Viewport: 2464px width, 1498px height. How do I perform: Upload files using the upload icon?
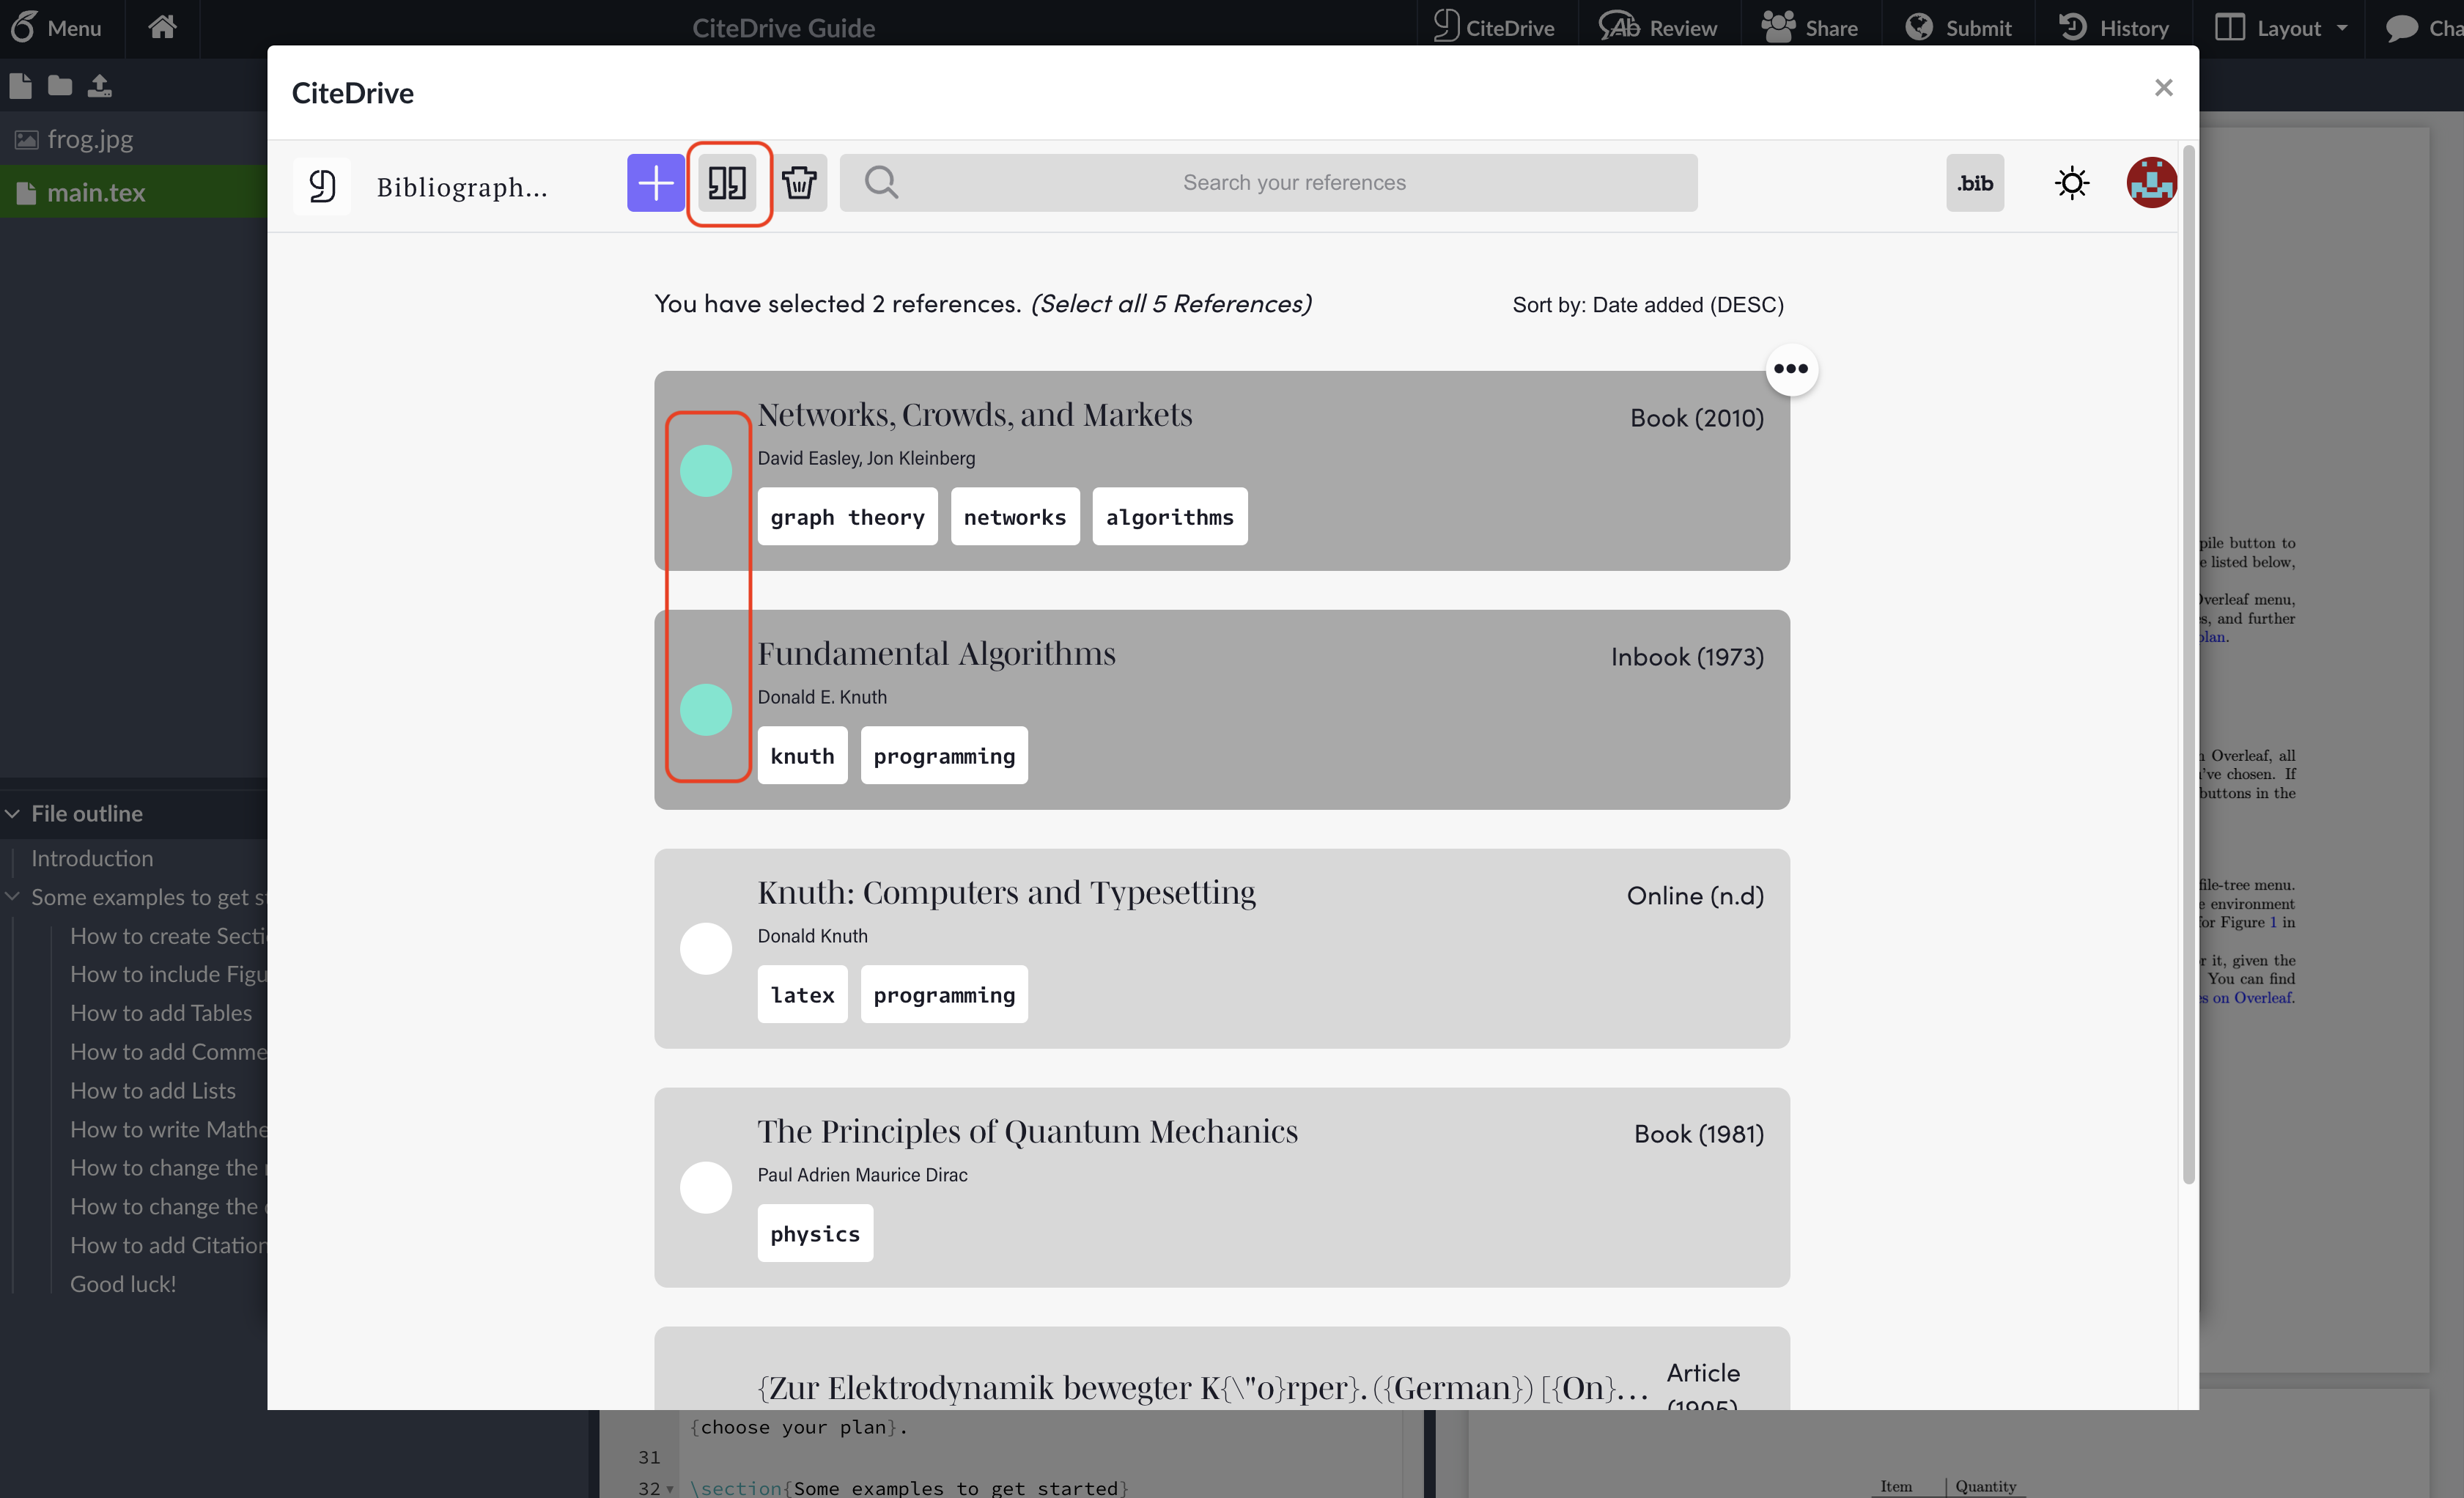point(99,85)
